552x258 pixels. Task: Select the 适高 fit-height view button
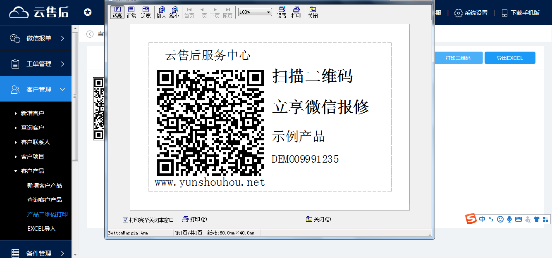tap(117, 12)
